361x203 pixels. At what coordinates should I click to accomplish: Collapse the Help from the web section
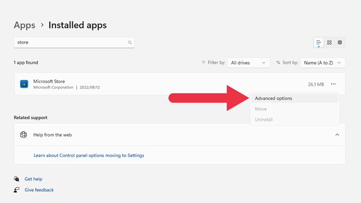click(x=337, y=134)
